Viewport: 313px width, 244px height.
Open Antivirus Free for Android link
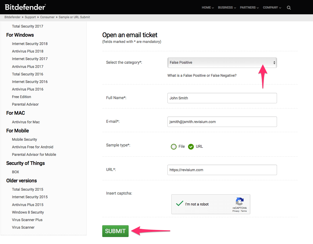(x=33, y=147)
